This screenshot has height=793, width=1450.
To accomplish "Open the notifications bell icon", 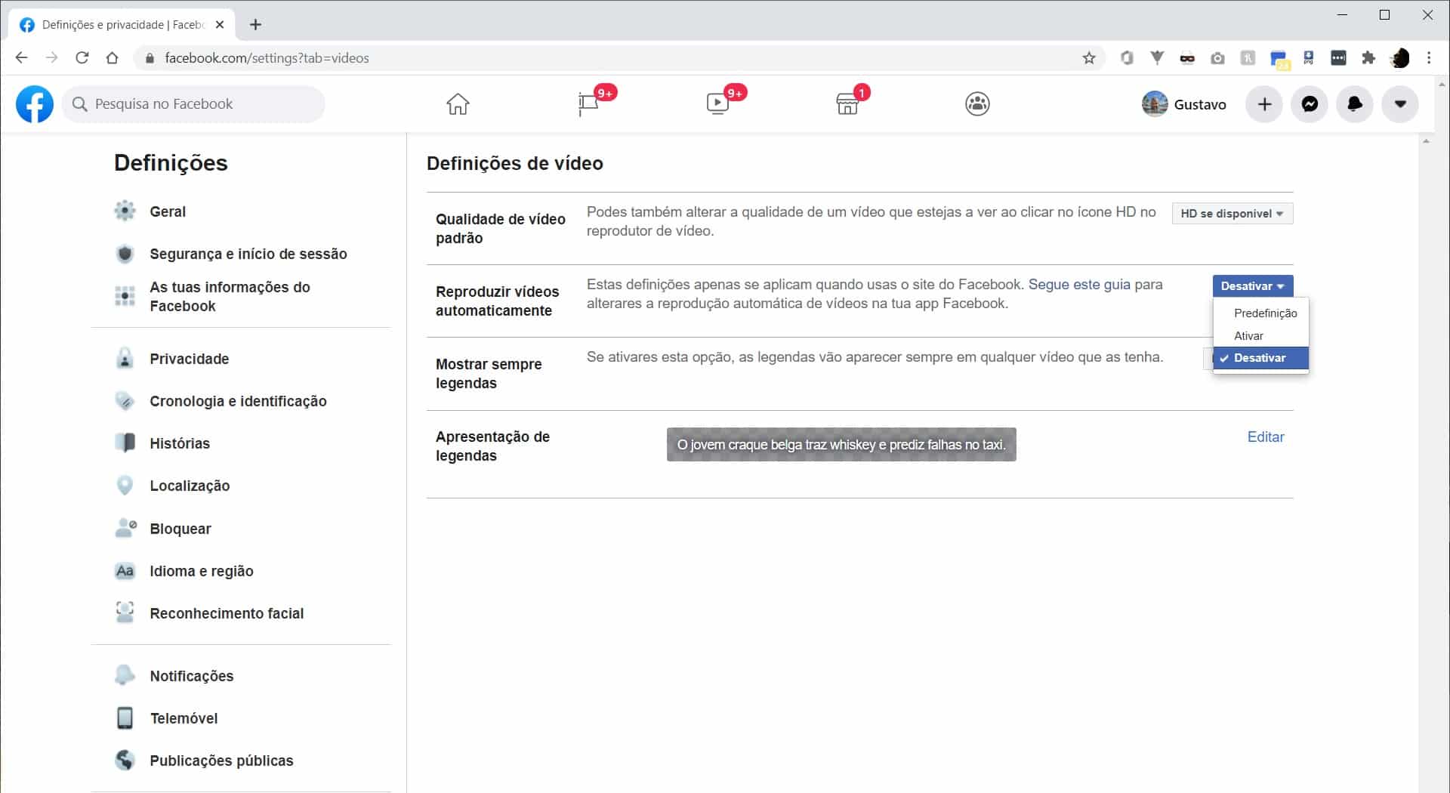I will click(1355, 104).
